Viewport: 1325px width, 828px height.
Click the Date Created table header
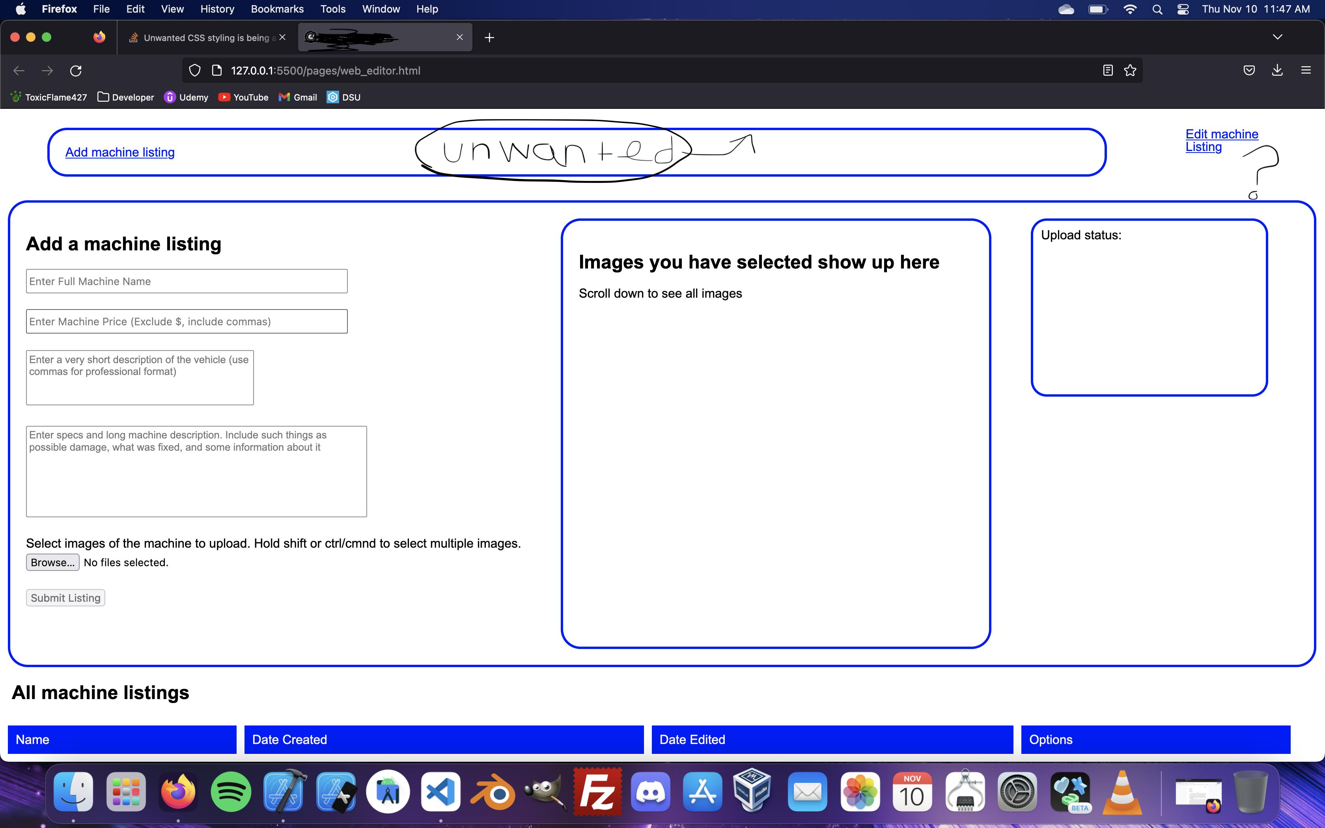click(x=444, y=740)
